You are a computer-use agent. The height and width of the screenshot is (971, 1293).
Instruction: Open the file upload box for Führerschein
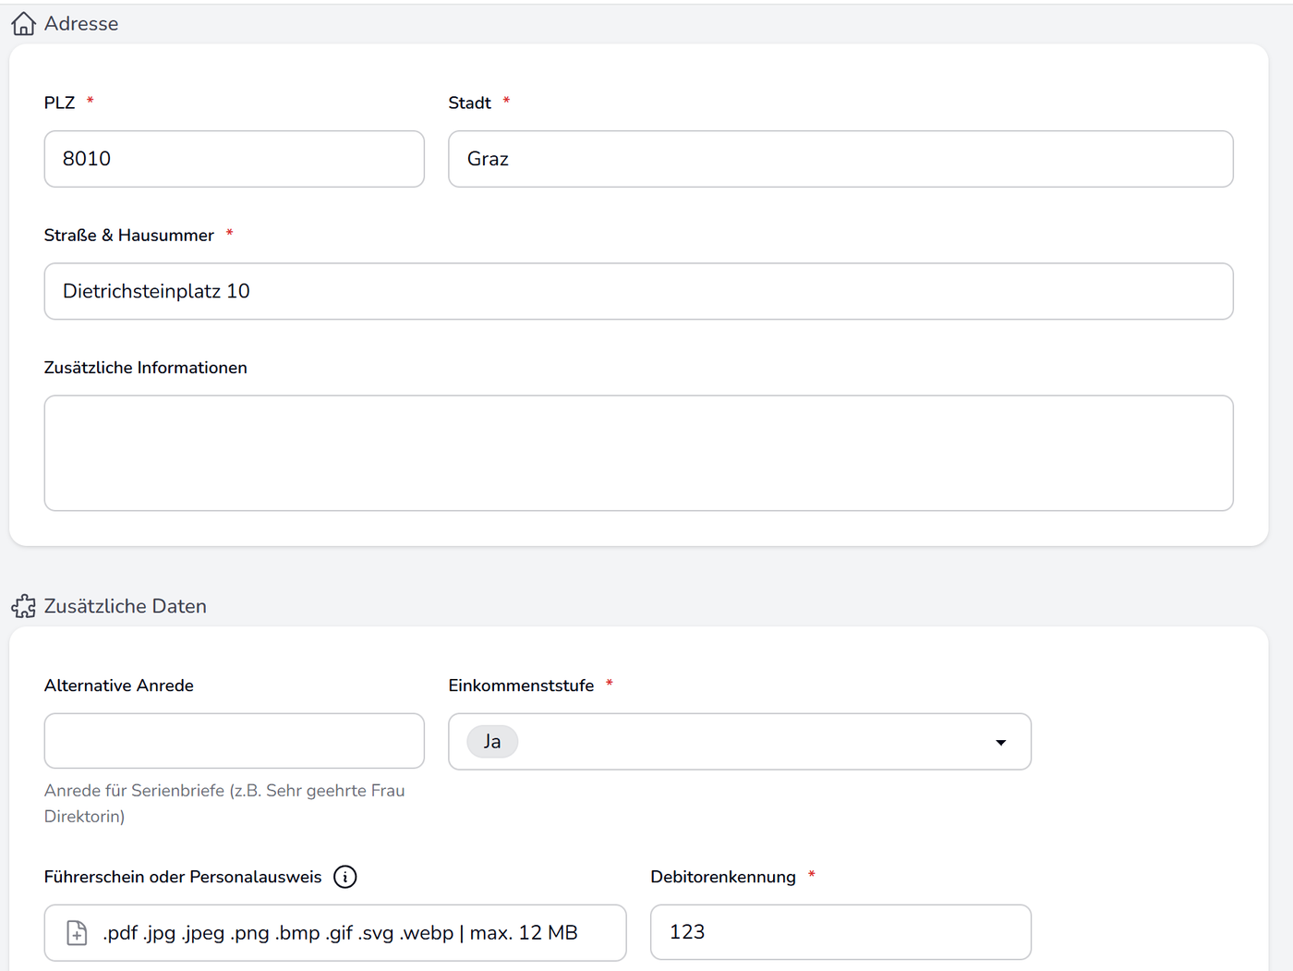(x=335, y=932)
